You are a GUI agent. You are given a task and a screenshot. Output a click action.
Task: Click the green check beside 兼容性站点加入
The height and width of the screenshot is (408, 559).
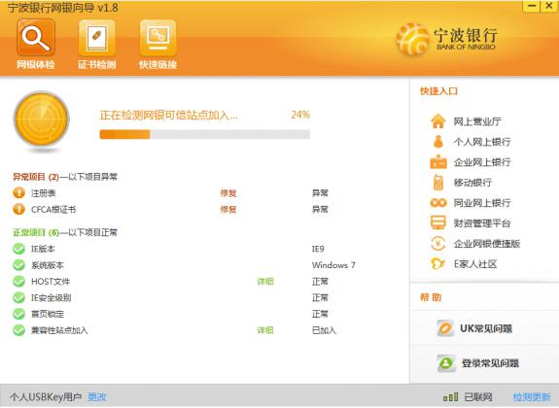coord(18,330)
